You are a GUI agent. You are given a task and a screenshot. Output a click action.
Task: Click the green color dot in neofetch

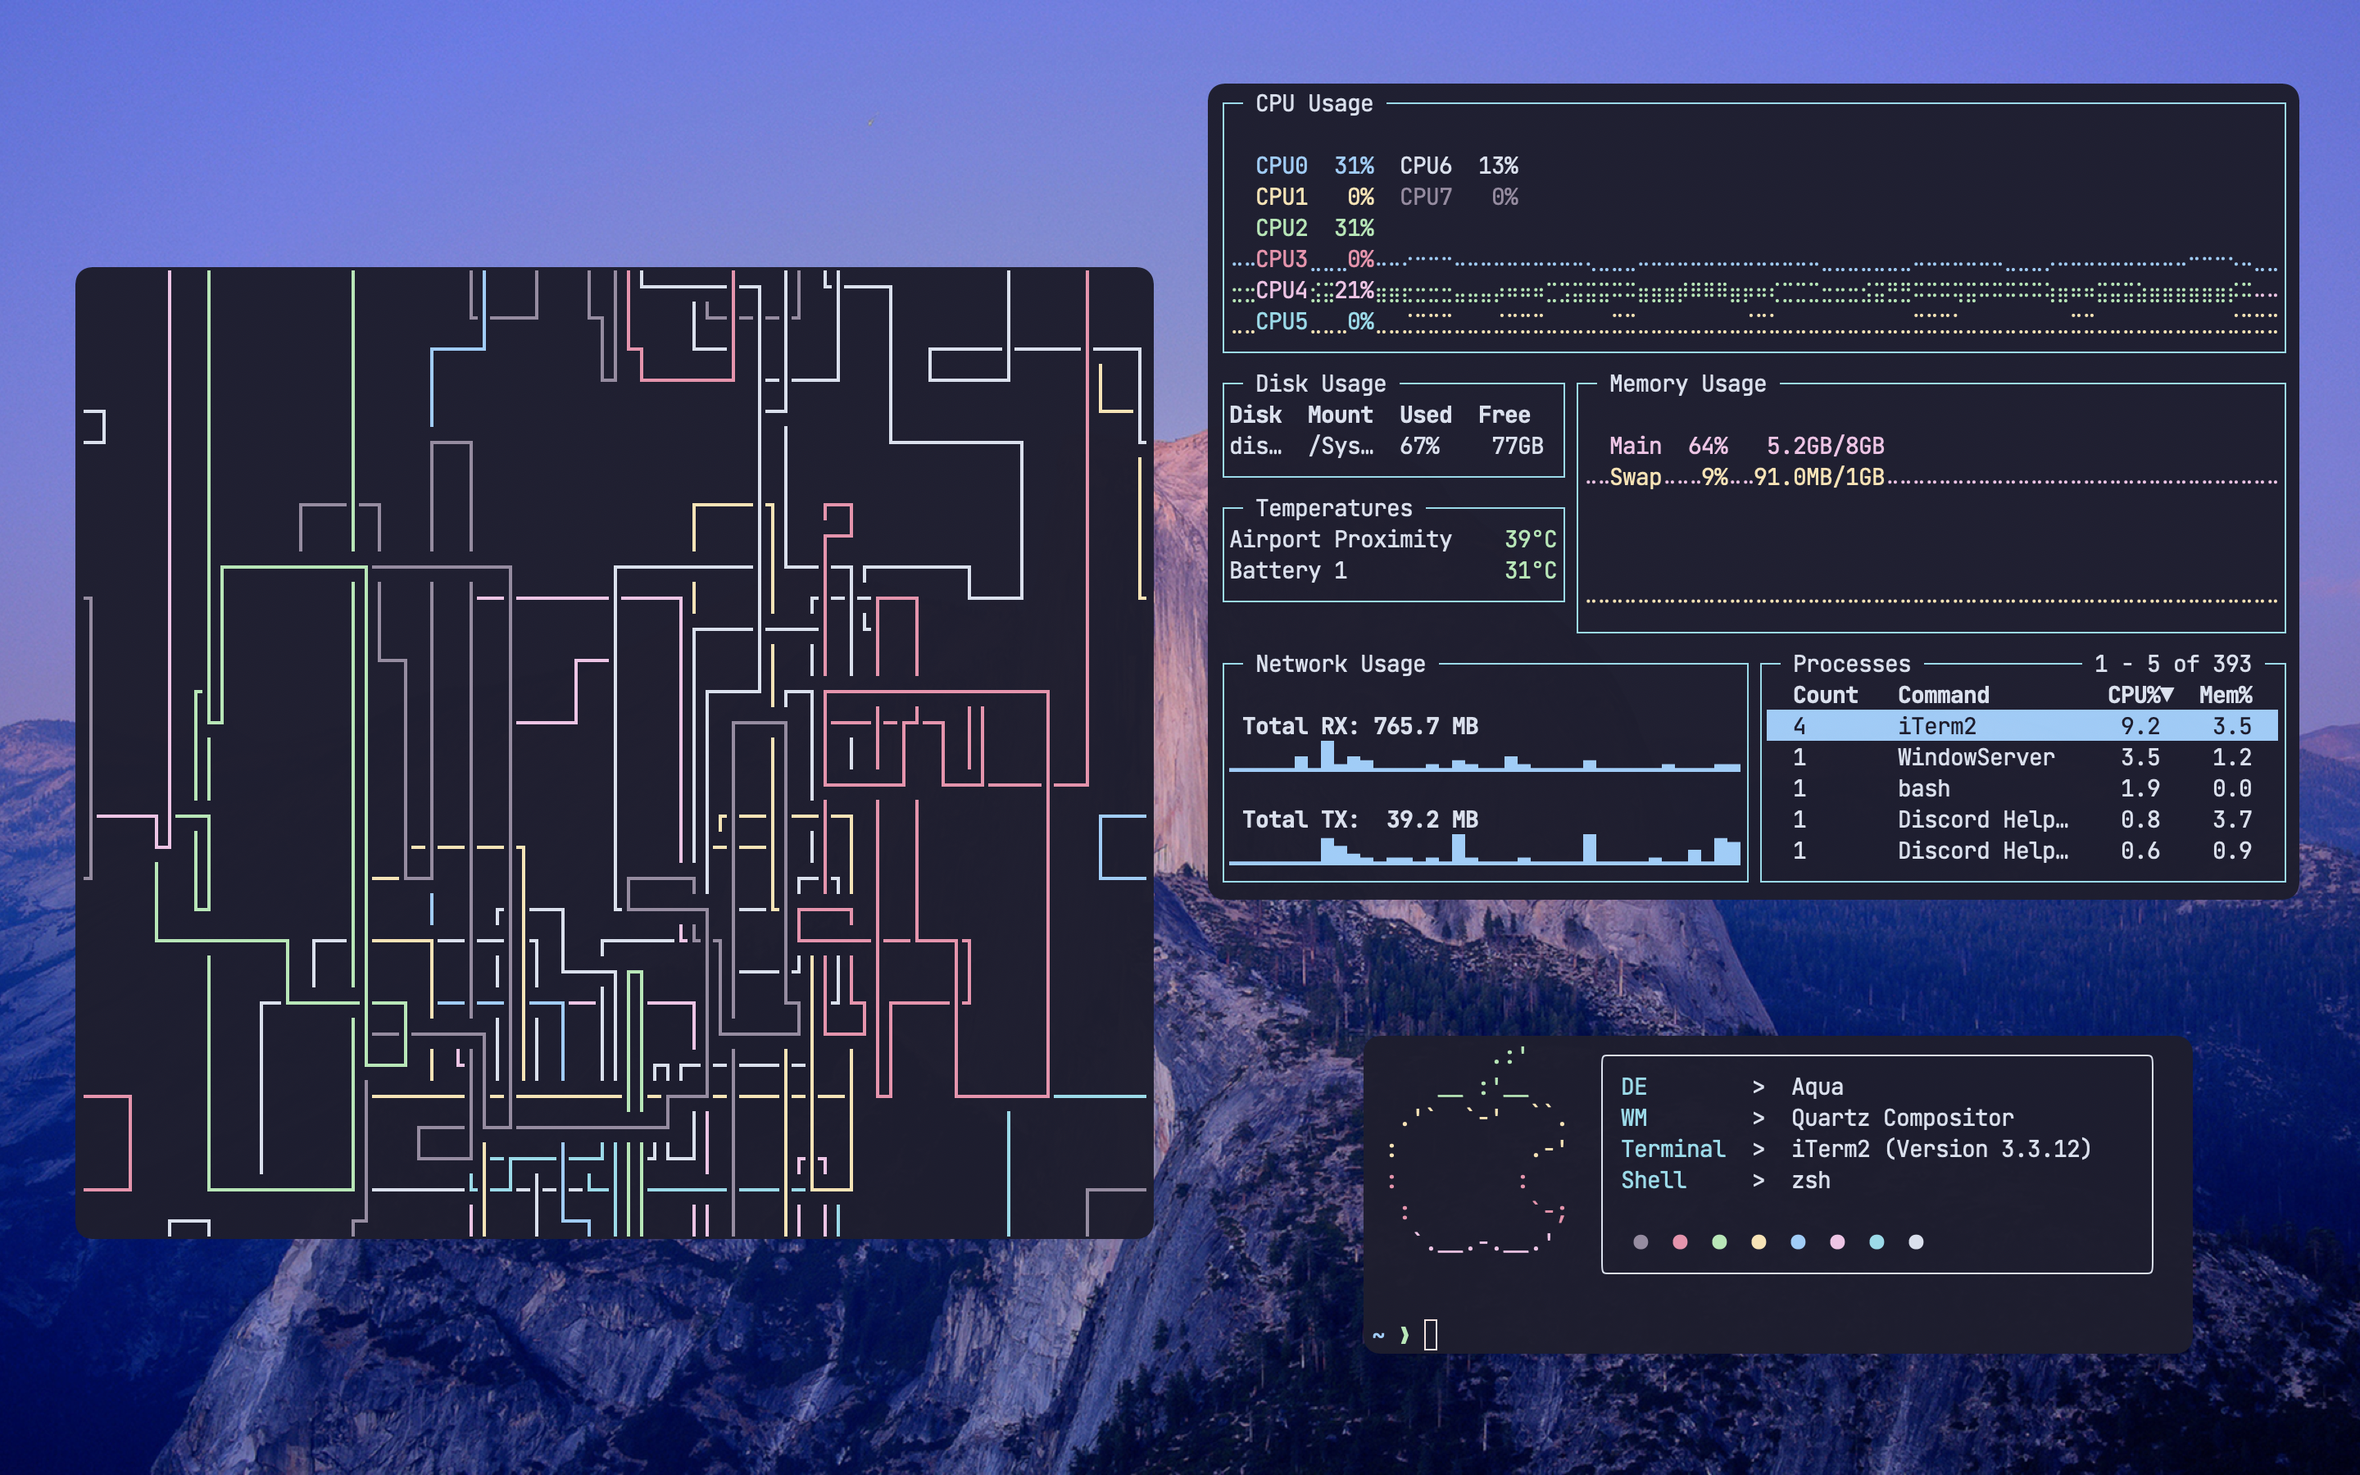tap(1719, 1241)
